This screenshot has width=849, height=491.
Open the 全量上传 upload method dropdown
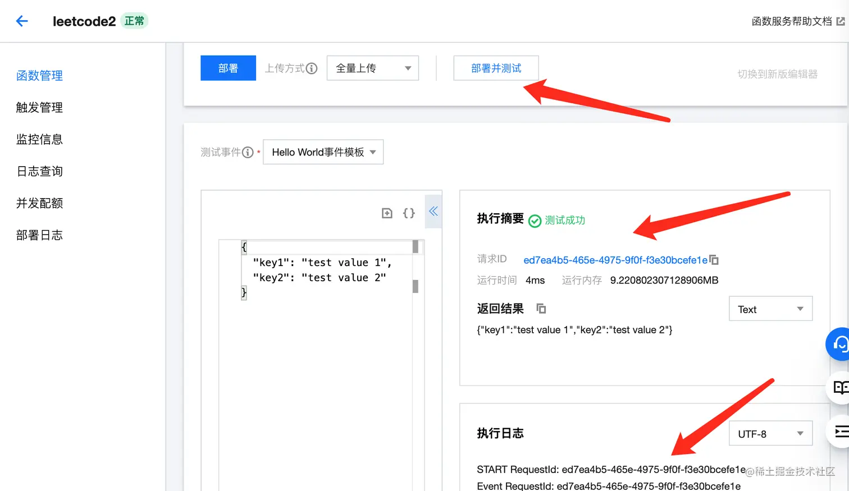(x=373, y=68)
